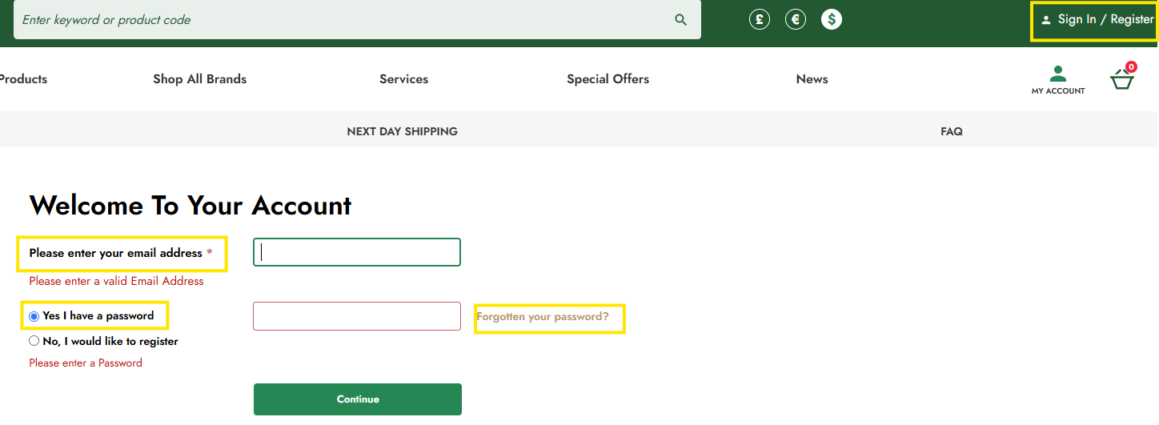Open the Products menu
The width and height of the screenshot is (1159, 425).
[23, 79]
